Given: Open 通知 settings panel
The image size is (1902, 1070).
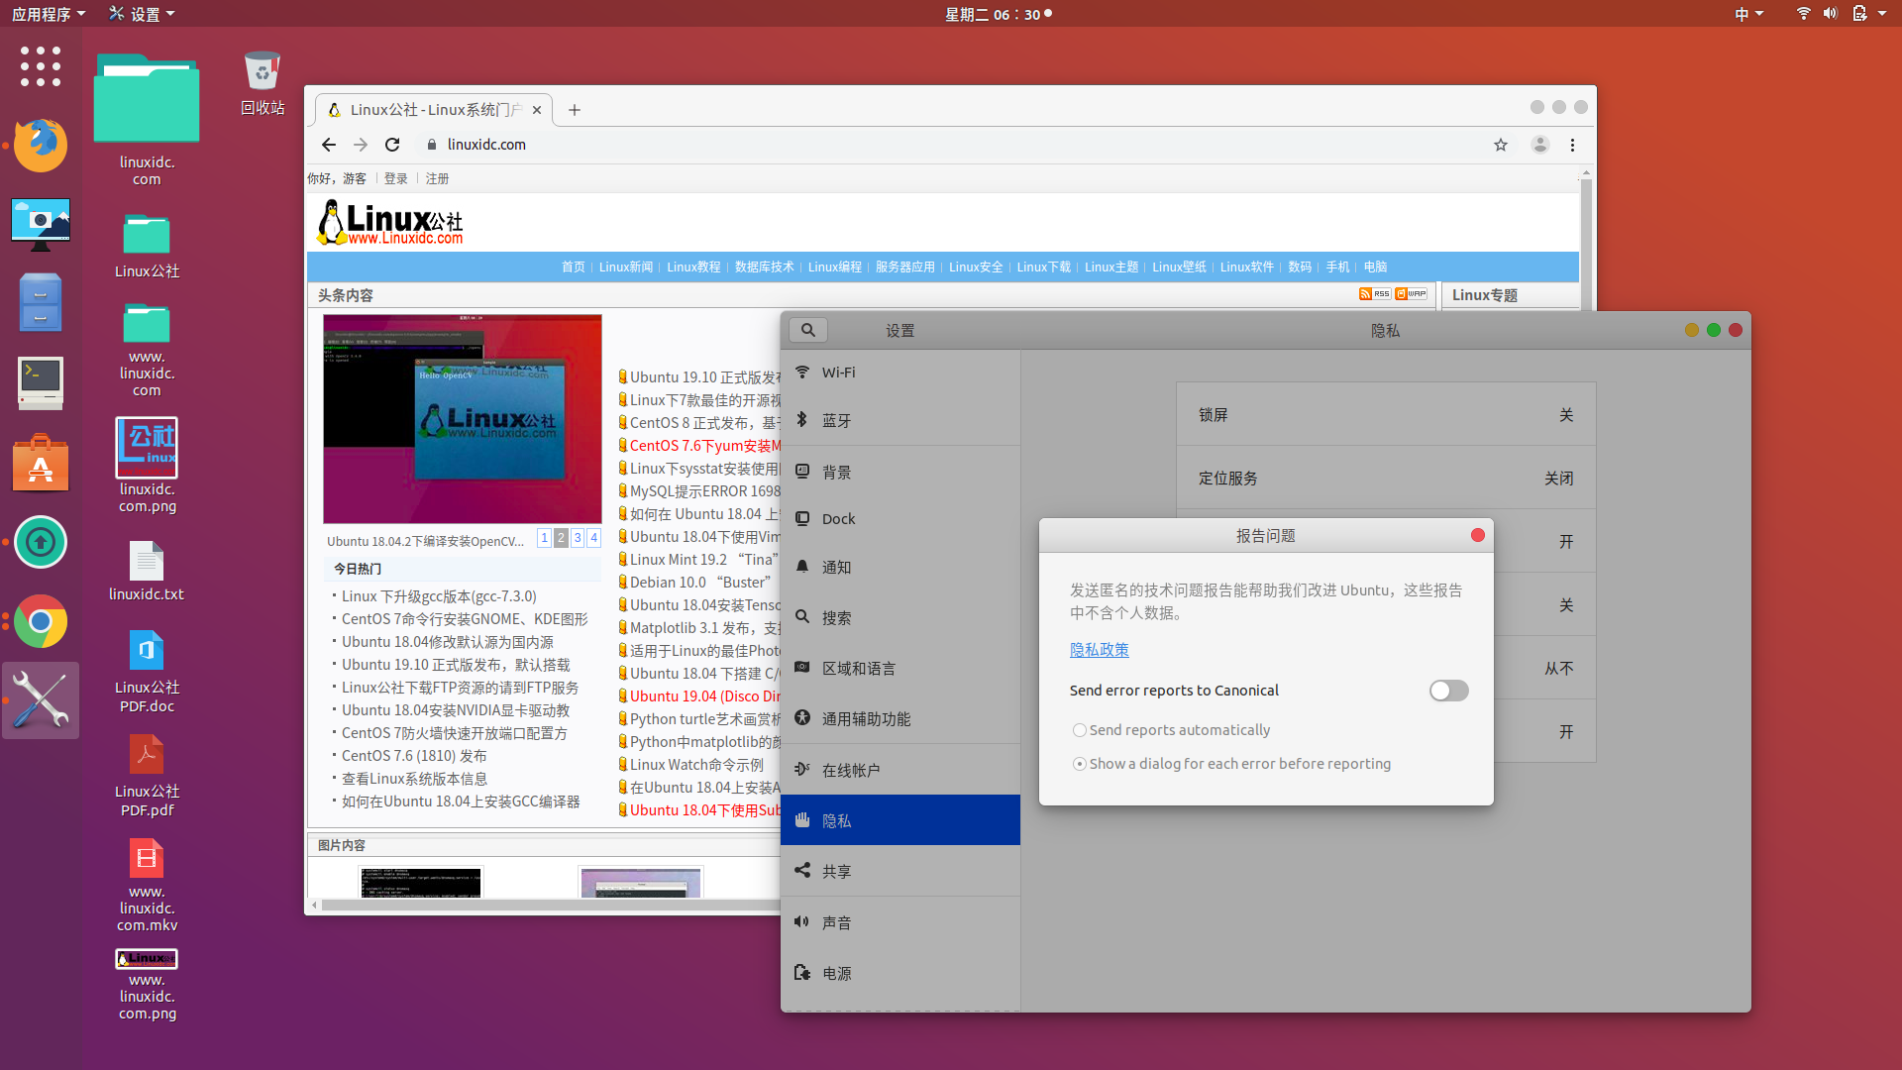Looking at the screenshot, I should pyautogui.click(x=899, y=567).
